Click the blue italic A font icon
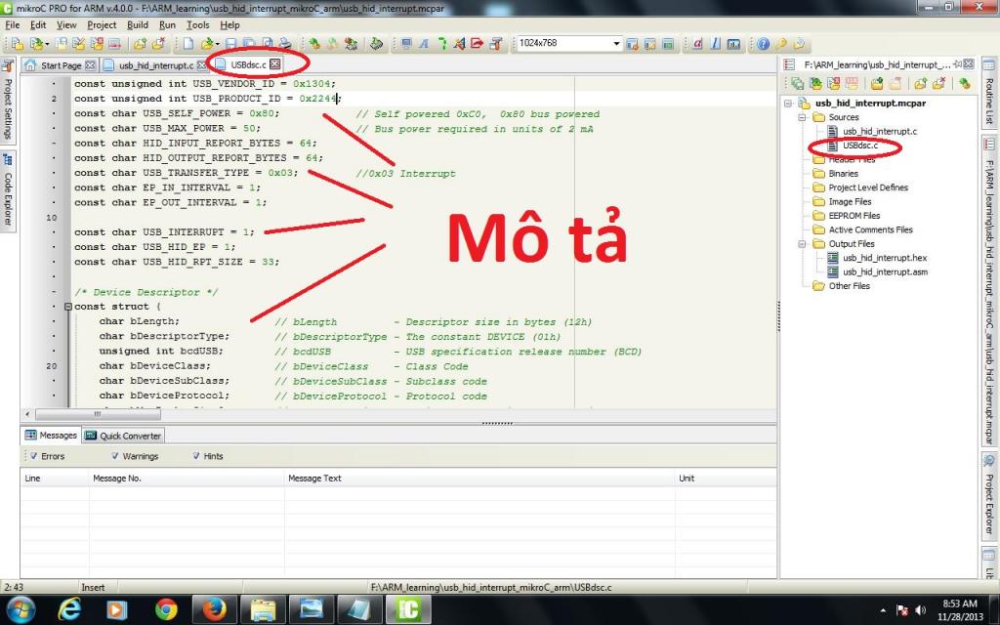 [x=424, y=43]
